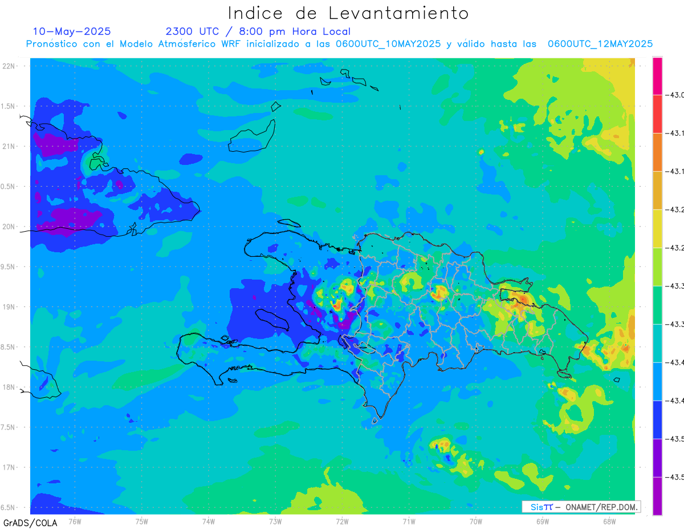The image size is (684, 529).
Task: Click the 18N latitude label
Action: [x=9, y=387]
